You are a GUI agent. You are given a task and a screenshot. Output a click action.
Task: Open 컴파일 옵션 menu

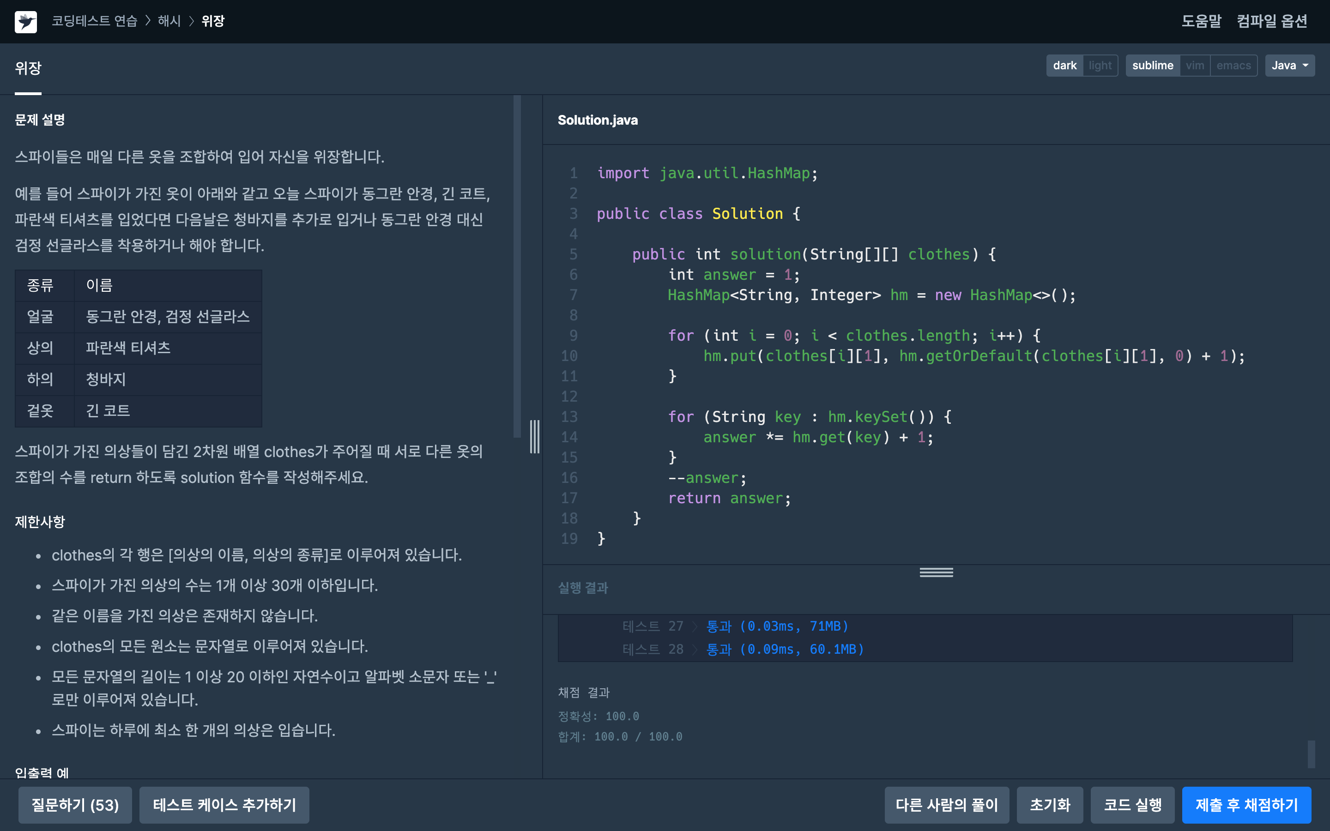(x=1271, y=21)
